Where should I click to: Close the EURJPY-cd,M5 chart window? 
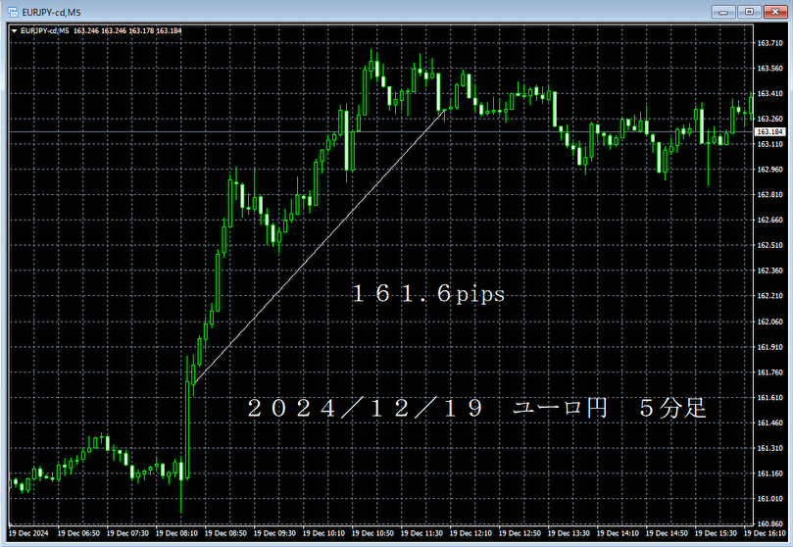pyautogui.click(x=774, y=12)
